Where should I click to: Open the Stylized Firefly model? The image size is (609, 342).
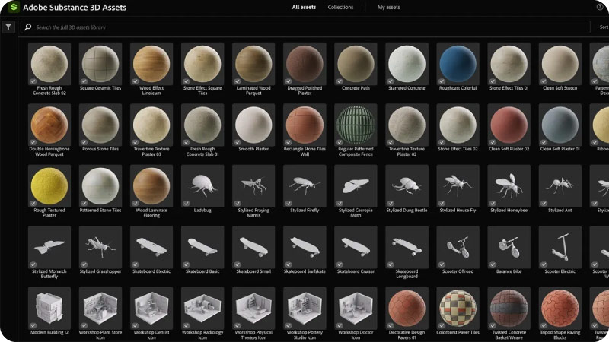[304, 186]
